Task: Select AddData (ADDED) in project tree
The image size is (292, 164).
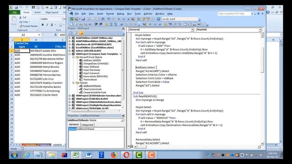Action: pos(90,61)
